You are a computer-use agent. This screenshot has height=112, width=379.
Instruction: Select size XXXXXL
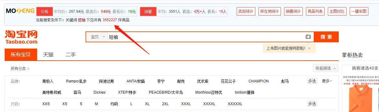tap(235, 104)
